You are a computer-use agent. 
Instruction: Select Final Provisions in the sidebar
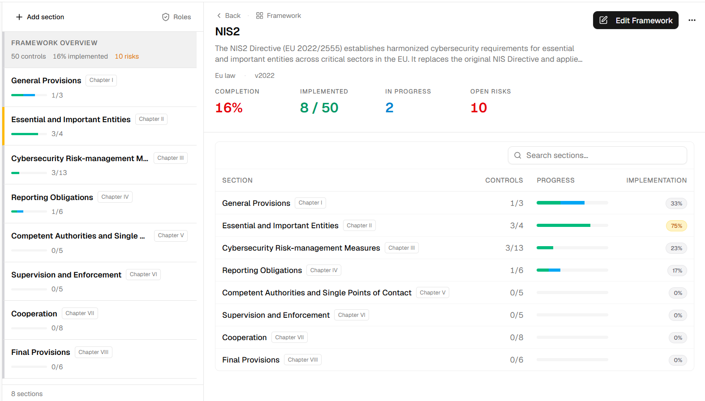click(100, 359)
